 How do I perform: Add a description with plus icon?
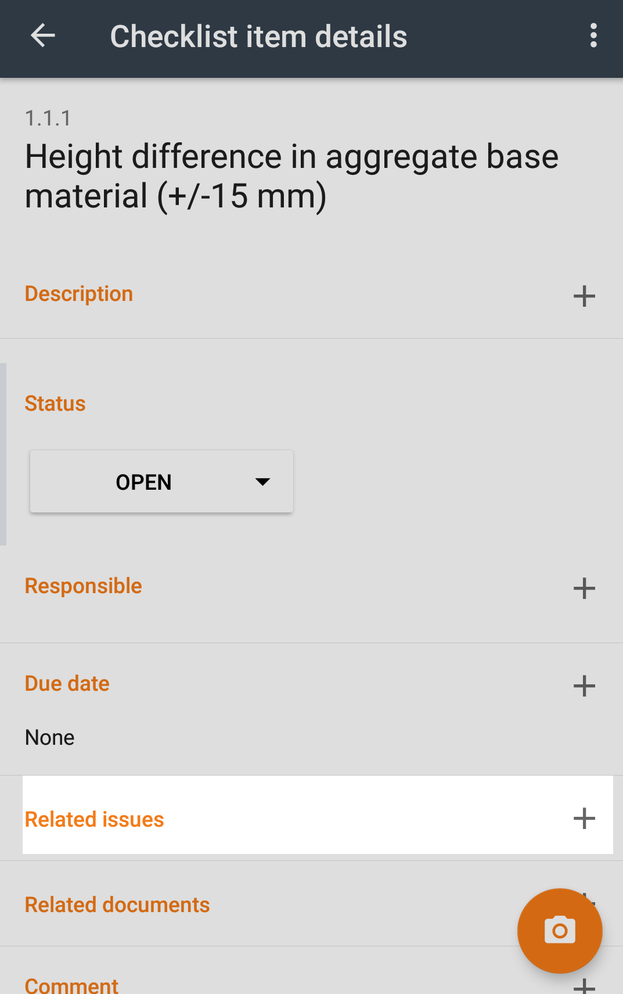click(584, 296)
